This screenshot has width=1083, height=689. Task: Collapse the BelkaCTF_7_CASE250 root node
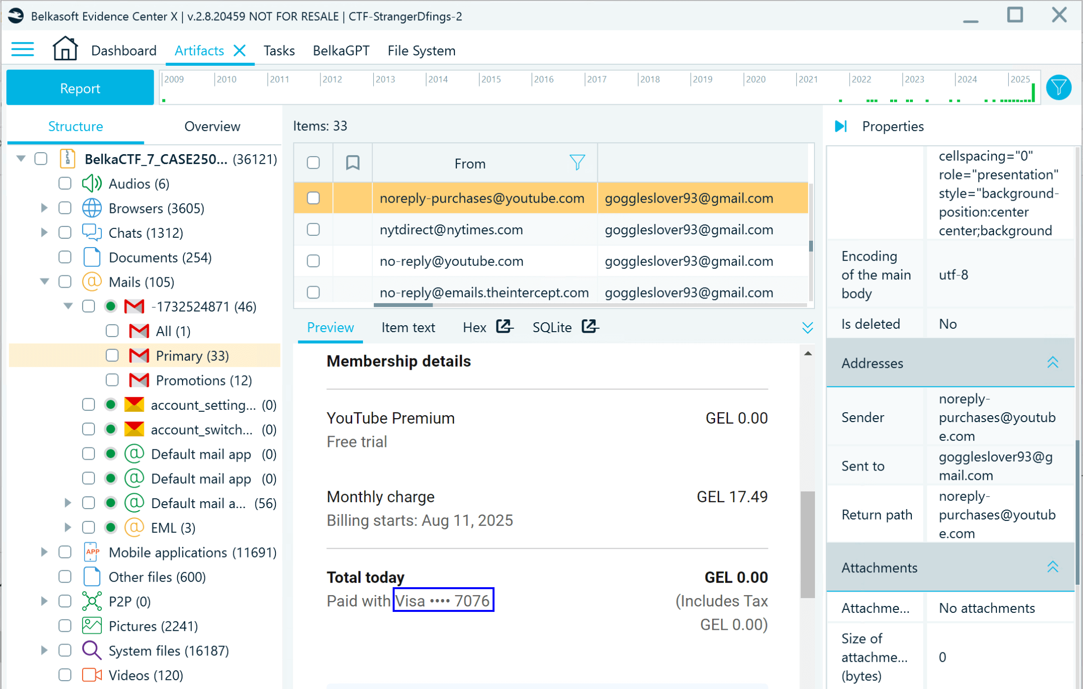click(x=21, y=159)
